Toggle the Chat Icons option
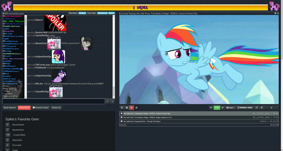Screen dimensions: 283x151 click(x=73, y=13)
